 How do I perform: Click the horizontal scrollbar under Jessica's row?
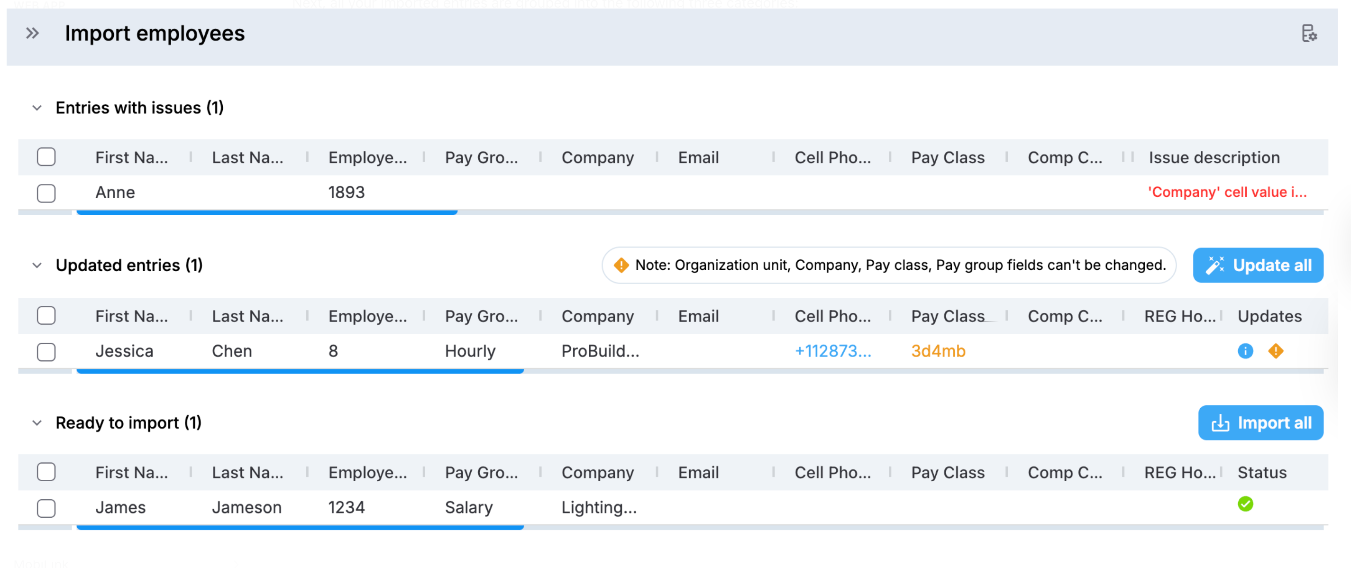click(x=300, y=371)
